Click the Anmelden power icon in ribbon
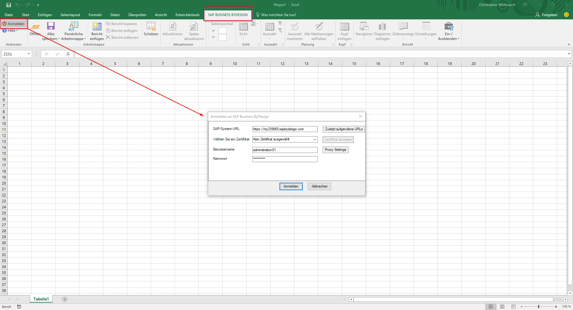This screenshot has width=573, height=310. (x=4, y=24)
